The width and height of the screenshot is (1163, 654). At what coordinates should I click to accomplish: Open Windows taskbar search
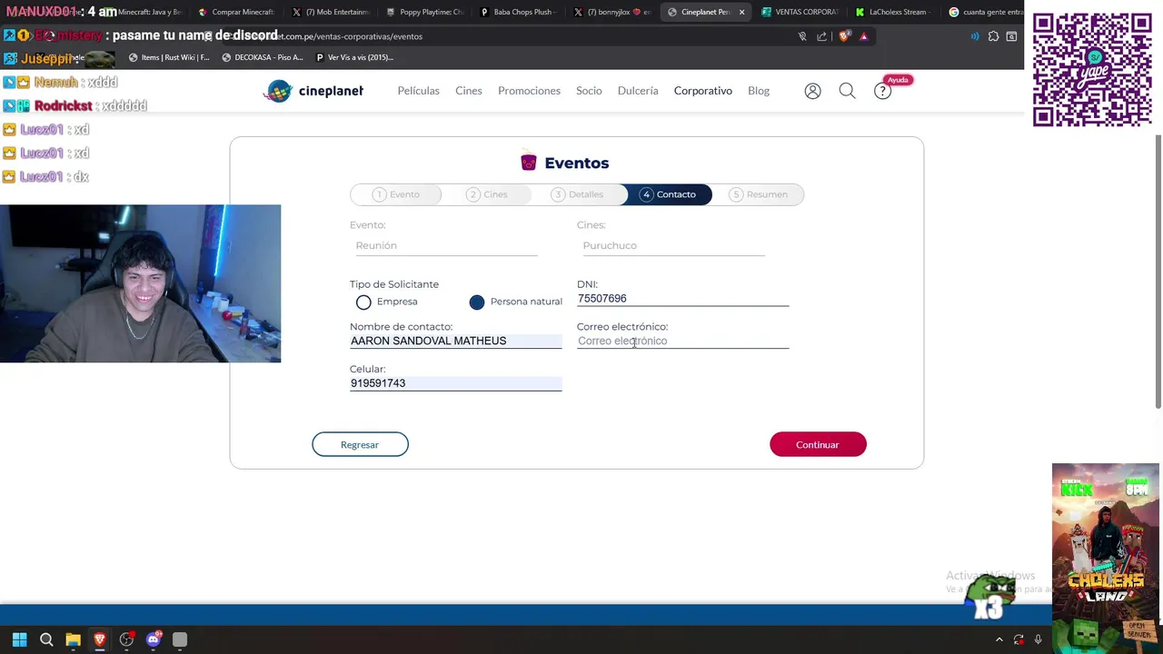point(46,639)
